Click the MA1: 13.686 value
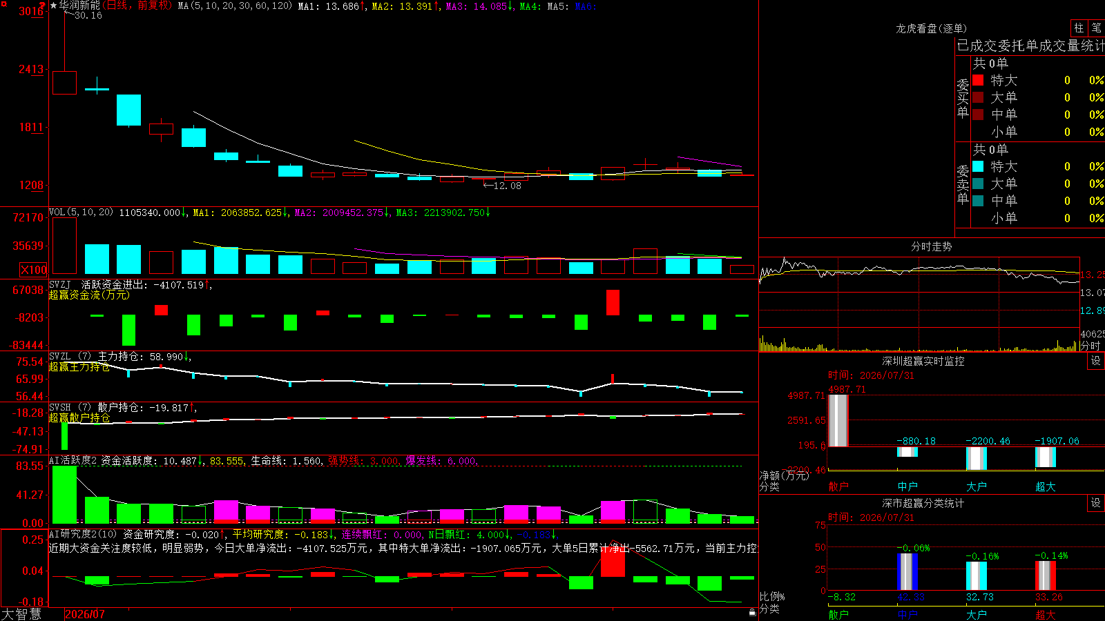The image size is (1105, 621). pyautogui.click(x=329, y=6)
